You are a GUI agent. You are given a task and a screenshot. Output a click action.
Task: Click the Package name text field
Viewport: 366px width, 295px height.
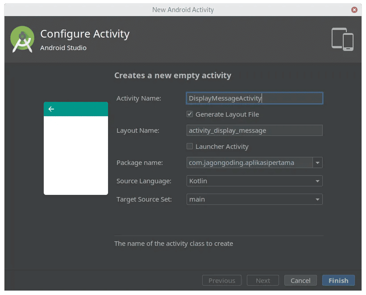coord(250,163)
